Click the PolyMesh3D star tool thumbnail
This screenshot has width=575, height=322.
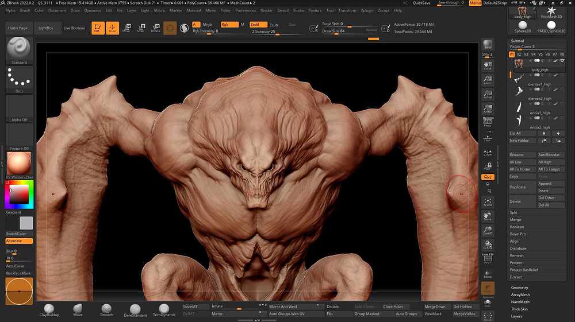(551, 12)
